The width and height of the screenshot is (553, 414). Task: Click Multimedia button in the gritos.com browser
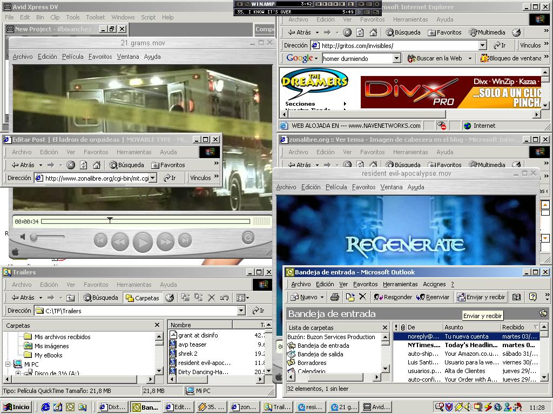pyautogui.click(x=487, y=32)
